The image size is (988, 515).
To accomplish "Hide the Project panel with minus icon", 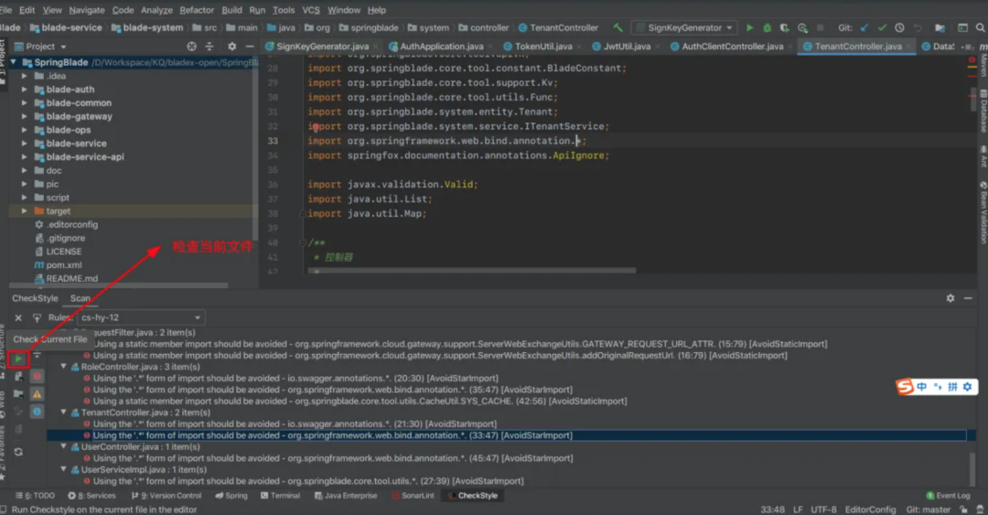I will [x=250, y=47].
